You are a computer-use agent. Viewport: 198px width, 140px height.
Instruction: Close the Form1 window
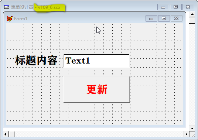(x=177, y=18)
